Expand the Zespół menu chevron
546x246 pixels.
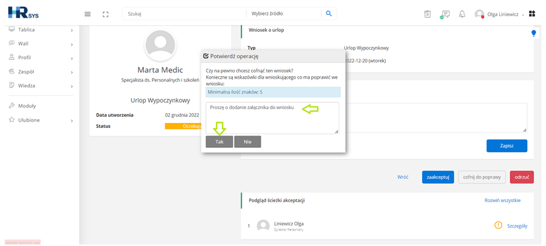(x=72, y=72)
